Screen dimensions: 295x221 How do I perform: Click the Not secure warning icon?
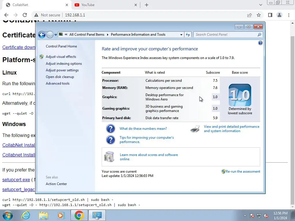click(x=36, y=15)
